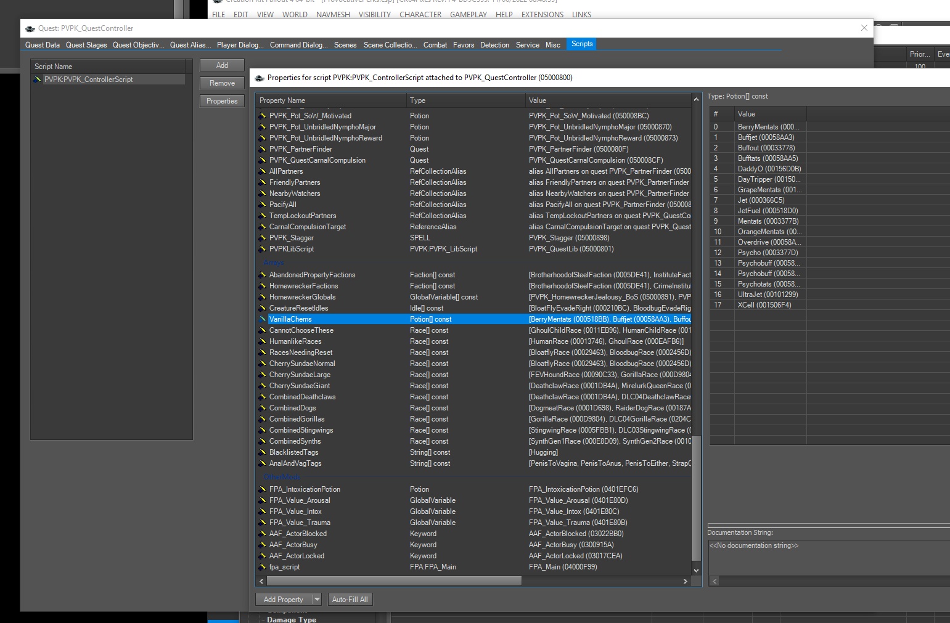
Task: Click the Type column header
Action: coord(465,100)
